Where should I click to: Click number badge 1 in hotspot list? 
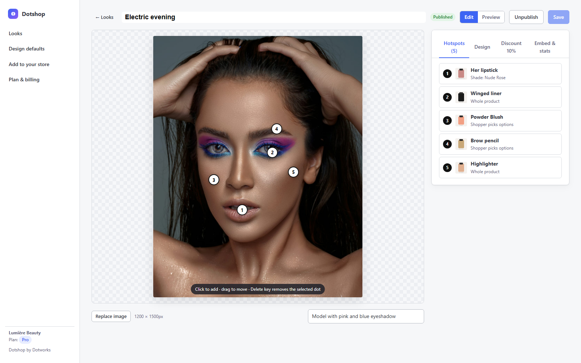click(x=447, y=74)
